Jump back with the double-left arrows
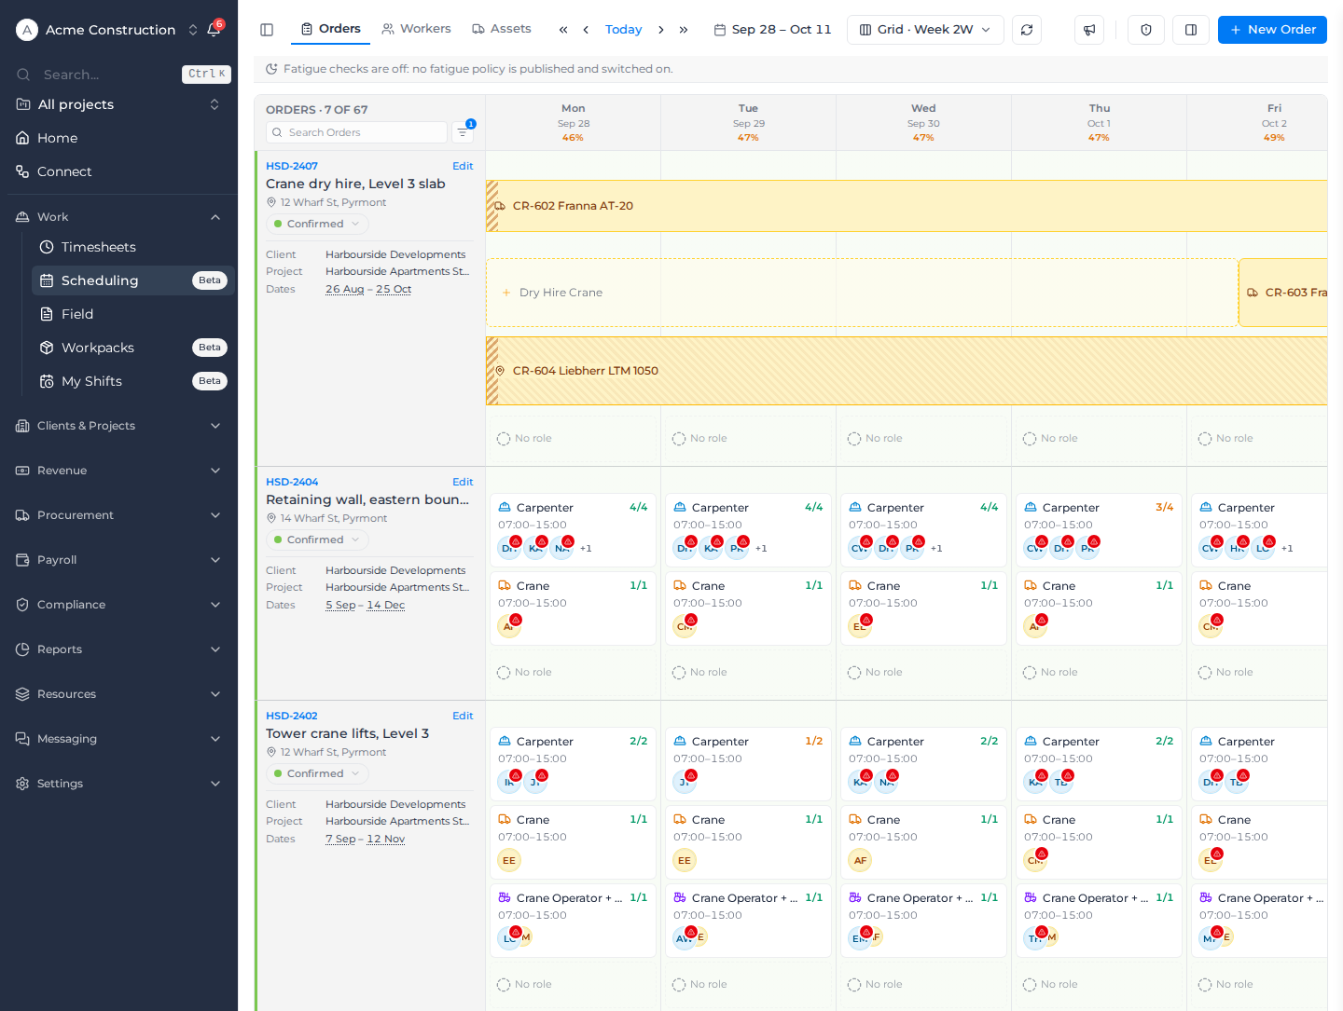Image resolution: width=1343 pixels, height=1011 pixels. (x=563, y=30)
